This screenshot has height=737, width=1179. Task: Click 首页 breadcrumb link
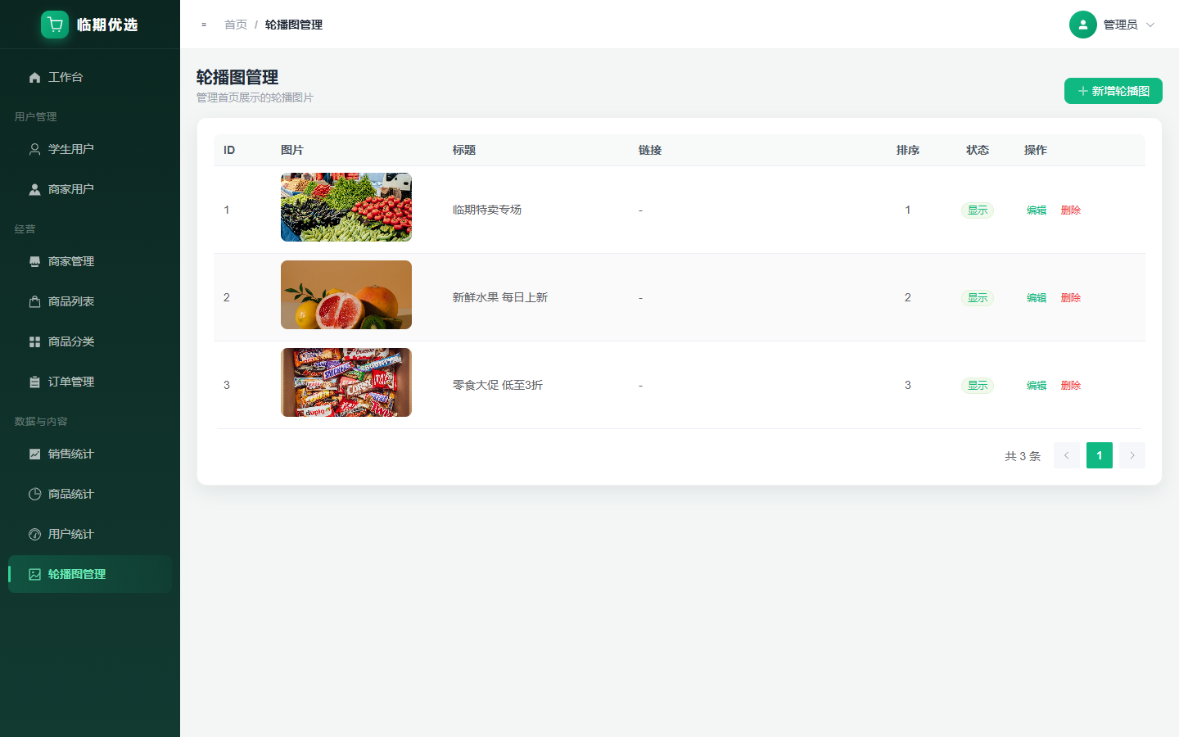(x=236, y=25)
